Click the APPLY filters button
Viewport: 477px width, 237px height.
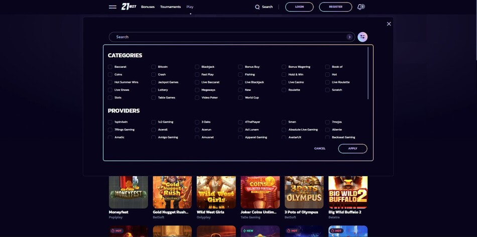(x=352, y=149)
